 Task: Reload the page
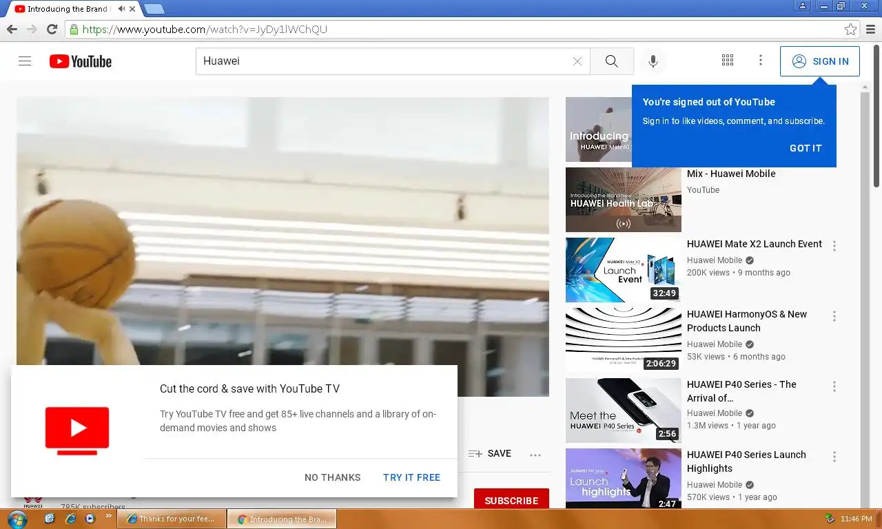pos(52,30)
